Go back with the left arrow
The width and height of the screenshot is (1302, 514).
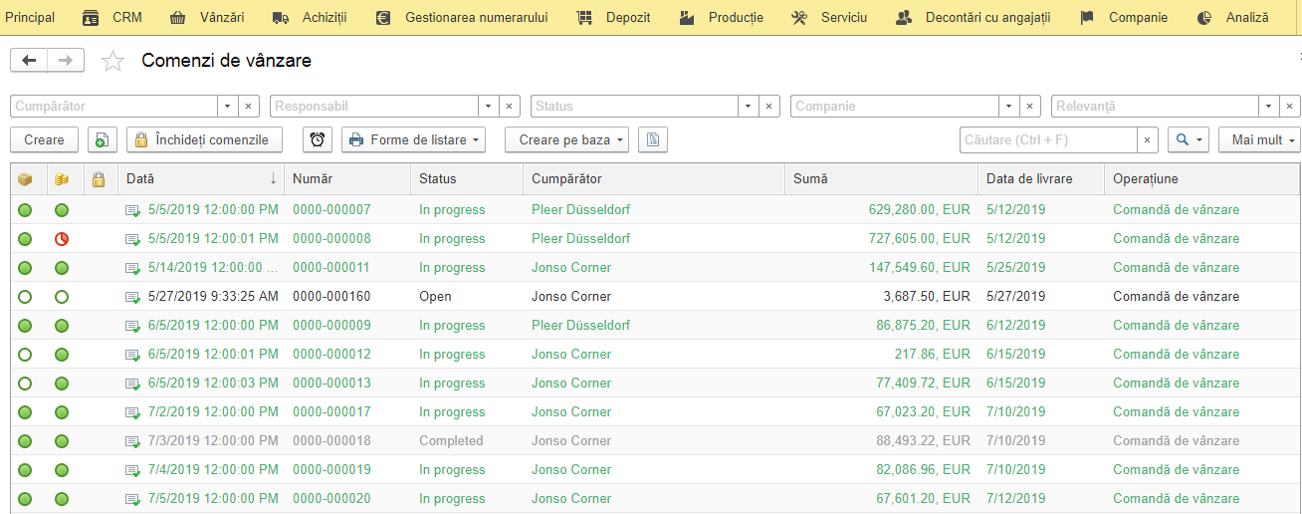point(29,61)
